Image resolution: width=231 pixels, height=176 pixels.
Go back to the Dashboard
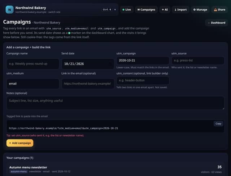[x=217, y=23]
